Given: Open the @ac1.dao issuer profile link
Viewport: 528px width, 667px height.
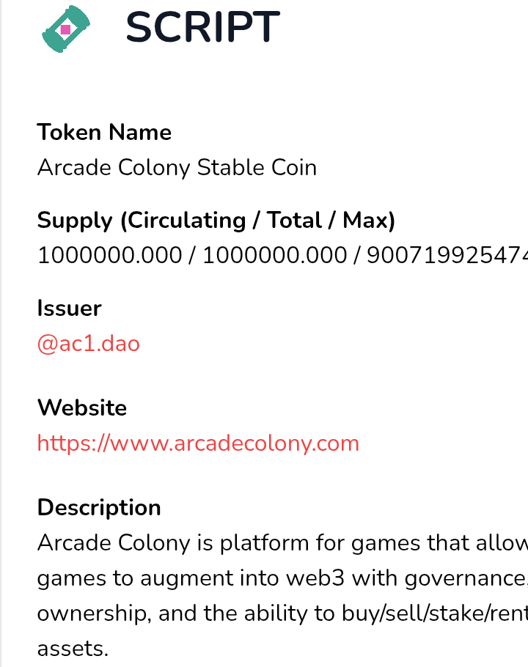Looking at the screenshot, I should [89, 343].
